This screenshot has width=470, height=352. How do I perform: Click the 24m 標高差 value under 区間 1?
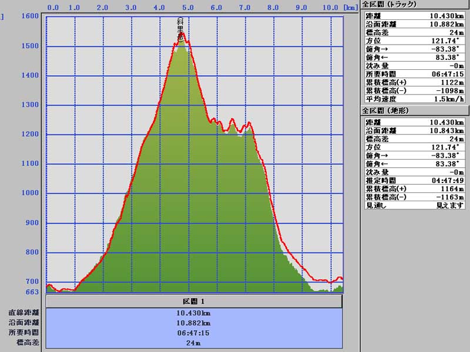coord(193,343)
